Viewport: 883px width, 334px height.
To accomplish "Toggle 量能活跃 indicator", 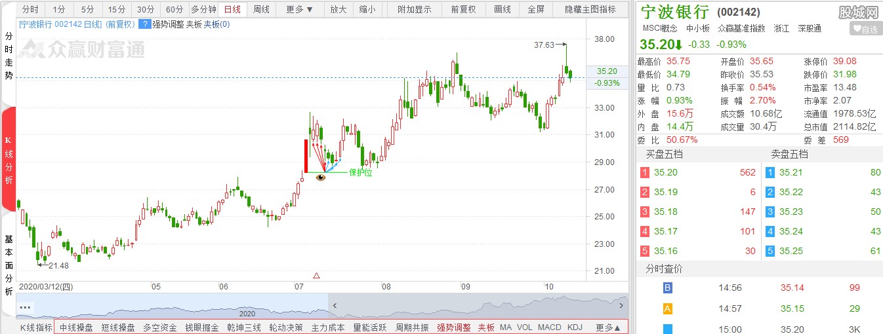I will click(370, 327).
